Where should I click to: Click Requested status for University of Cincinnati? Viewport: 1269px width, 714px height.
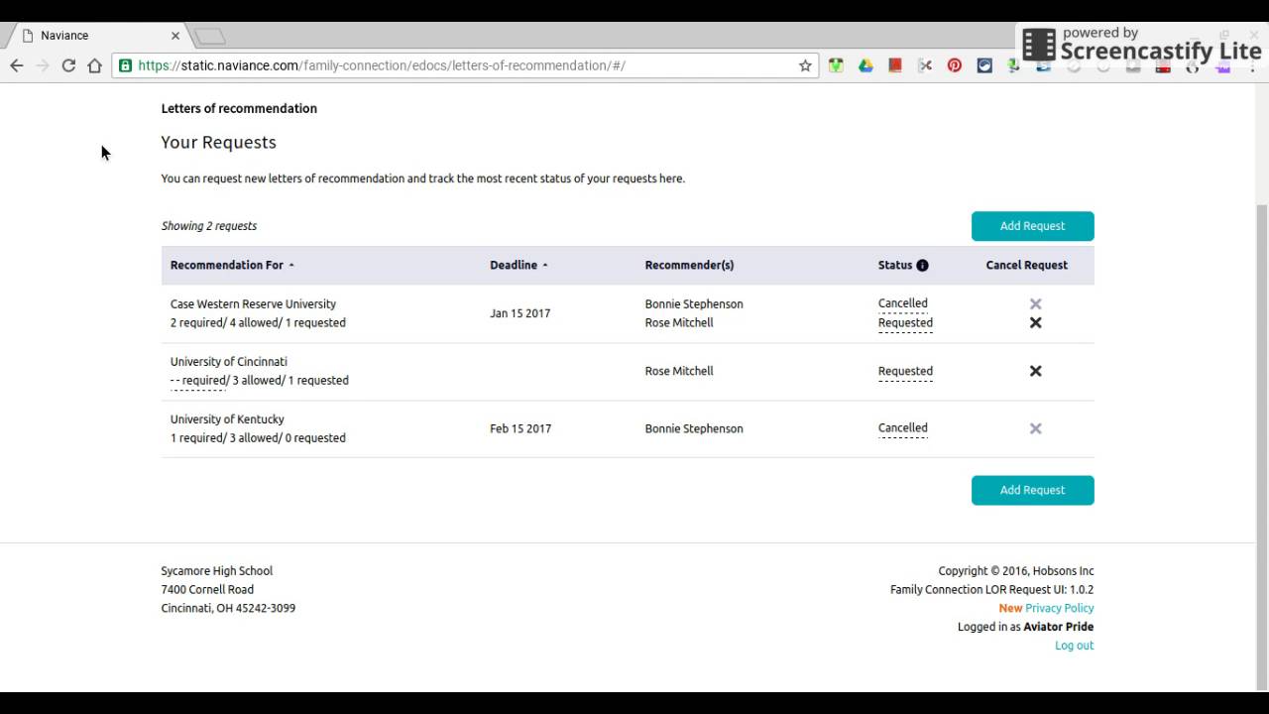(x=905, y=371)
